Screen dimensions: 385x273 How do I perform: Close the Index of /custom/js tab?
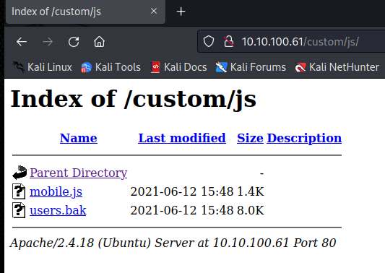point(154,11)
